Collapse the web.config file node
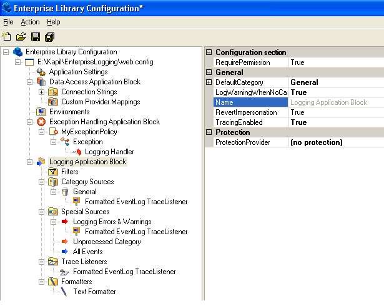This screenshot has width=384, height=306. tap(17, 62)
